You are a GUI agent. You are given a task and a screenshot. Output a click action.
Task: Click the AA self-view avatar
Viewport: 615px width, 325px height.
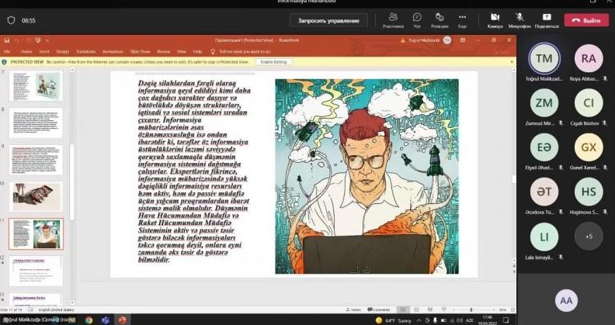point(566,301)
